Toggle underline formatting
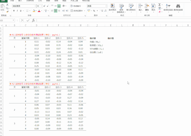Screen dimensions: 191x136 [x=21, y=11]
